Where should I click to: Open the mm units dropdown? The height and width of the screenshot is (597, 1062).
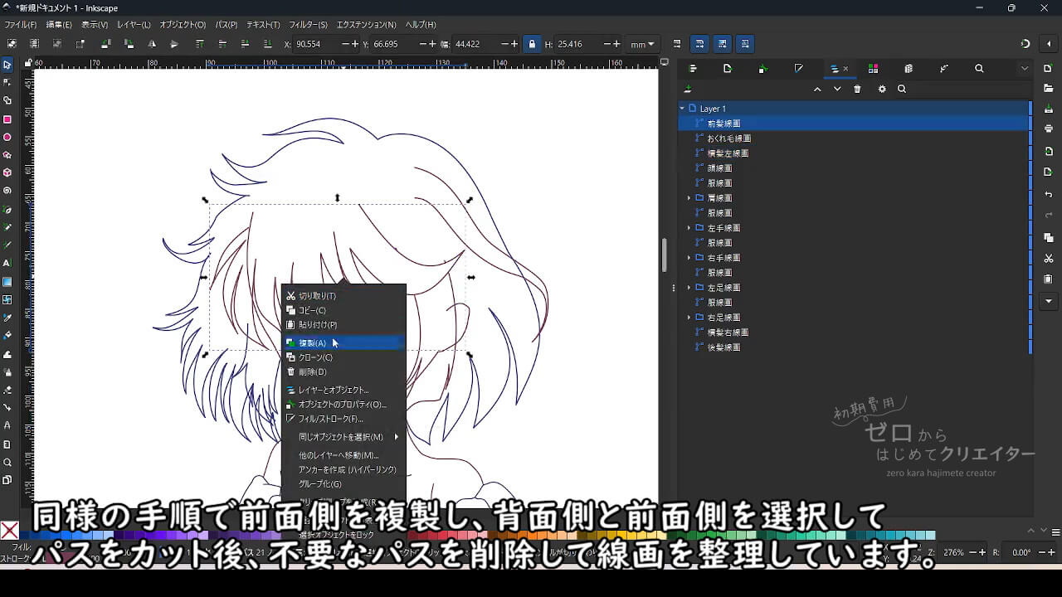pyautogui.click(x=642, y=44)
